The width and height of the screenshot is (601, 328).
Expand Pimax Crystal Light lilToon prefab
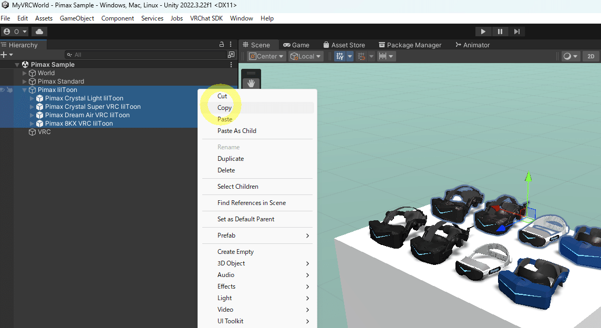point(32,98)
